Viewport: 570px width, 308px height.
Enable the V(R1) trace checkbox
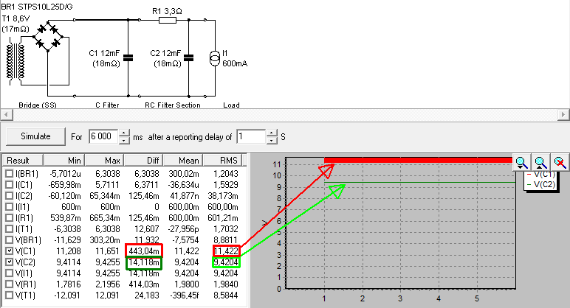click(x=10, y=284)
